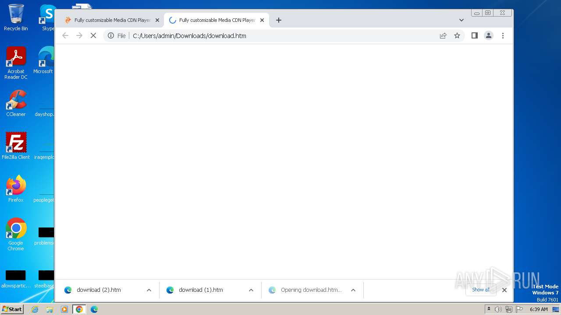Share this page icon
561x315 pixels.
(x=443, y=36)
